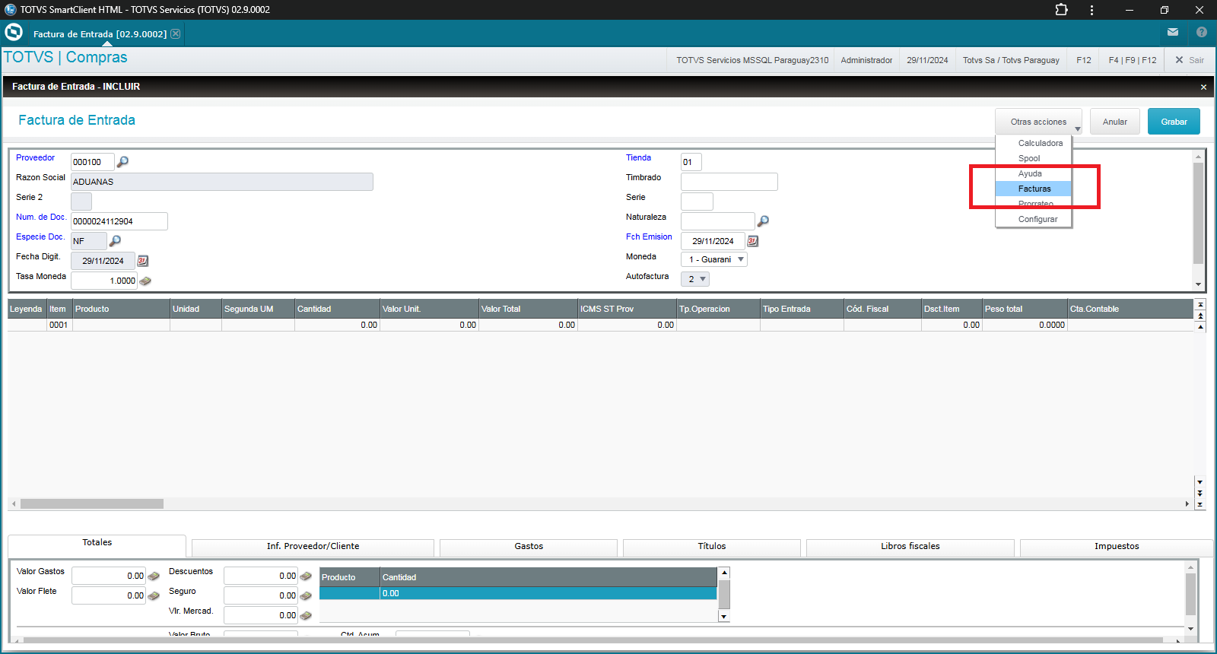This screenshot has width=1217, height=654.
Task: Open the Tasa Moneda calculator icon
Action: 145,281
